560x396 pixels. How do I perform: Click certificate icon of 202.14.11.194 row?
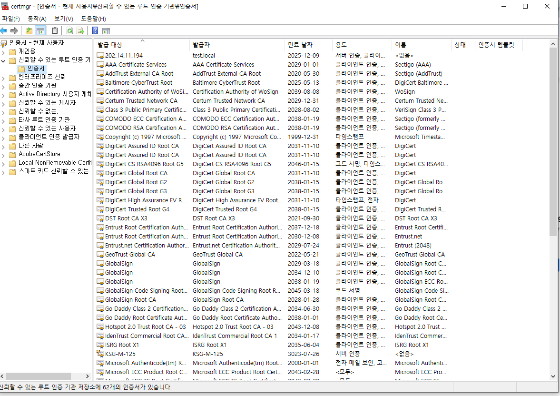(100, 55)
